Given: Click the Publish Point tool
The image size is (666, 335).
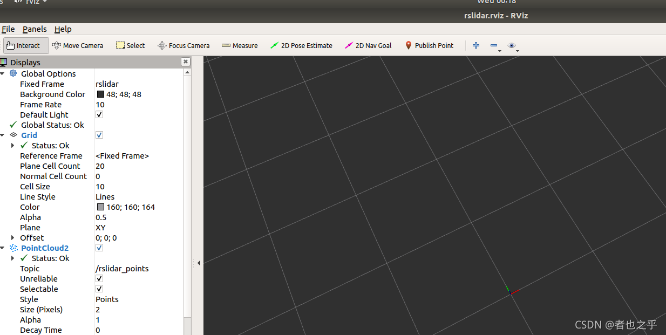Looking at the screenshot, I should [x=429, y=46].
